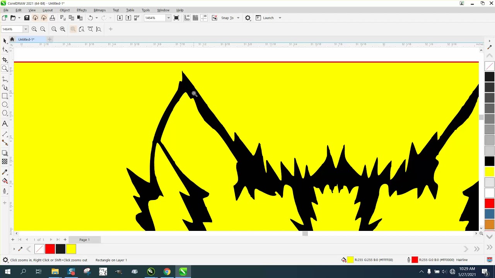Click the Welcome screen home button

pyautogui.click(x=12, y=39)
